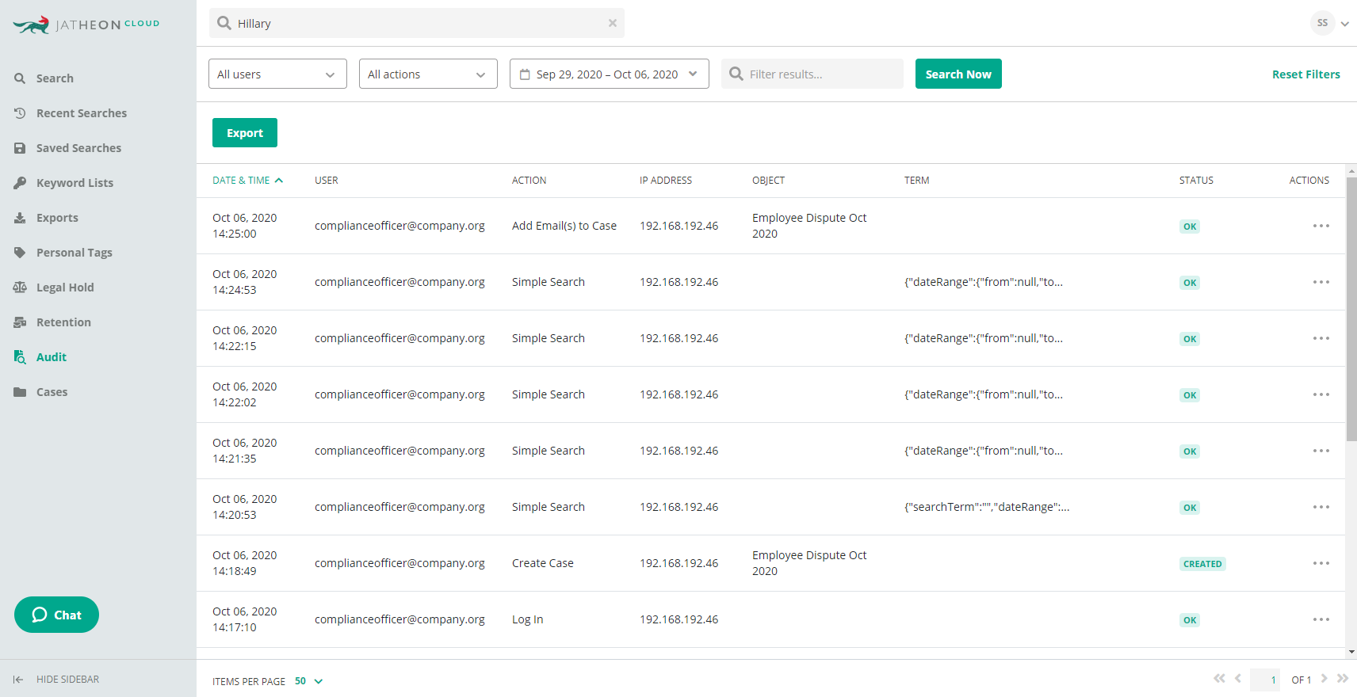Viewport: 1357px width, 697px height.
Task: Open actions menu for Log In row
Action: pos(1321,619)
